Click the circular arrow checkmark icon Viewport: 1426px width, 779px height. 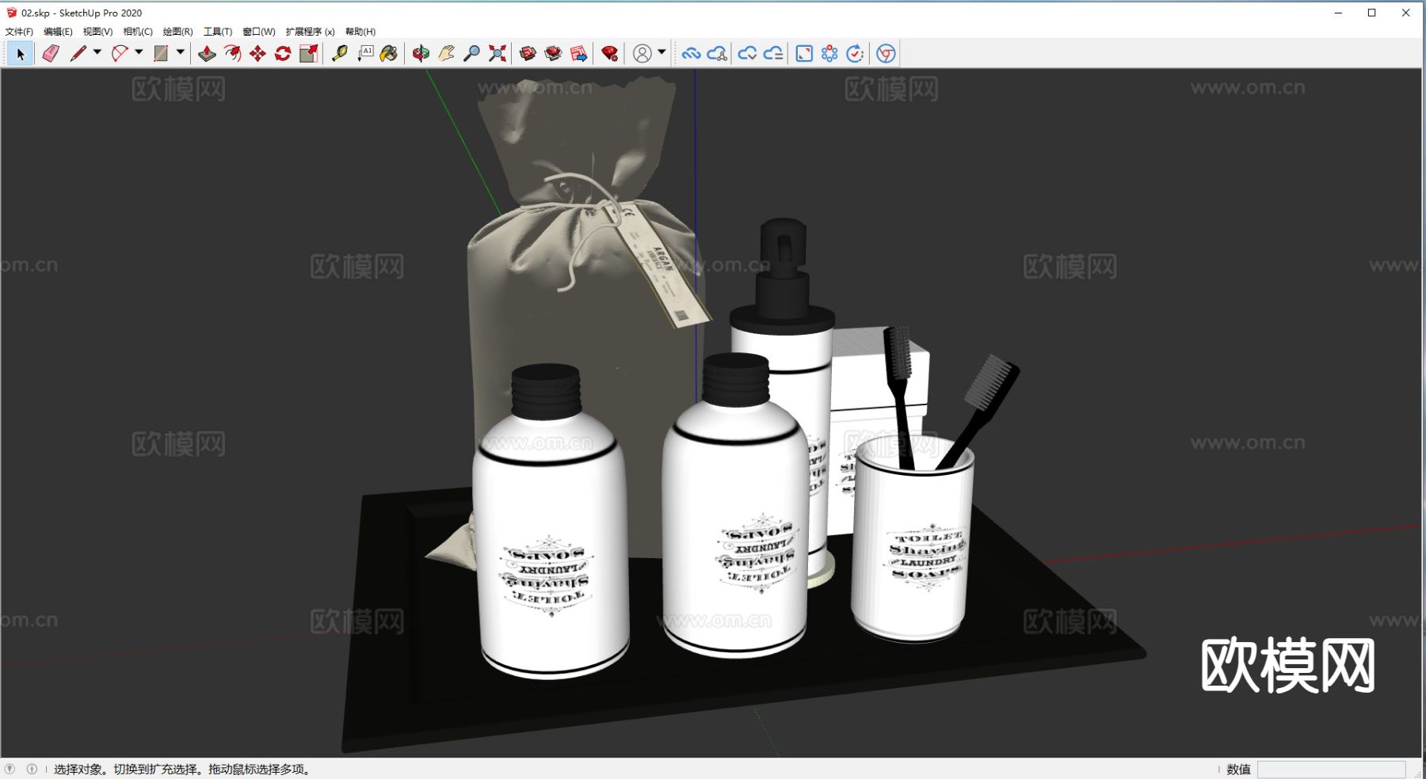855,54
